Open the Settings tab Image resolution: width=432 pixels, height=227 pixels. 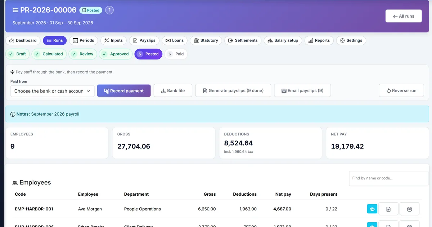coord(351,40)
